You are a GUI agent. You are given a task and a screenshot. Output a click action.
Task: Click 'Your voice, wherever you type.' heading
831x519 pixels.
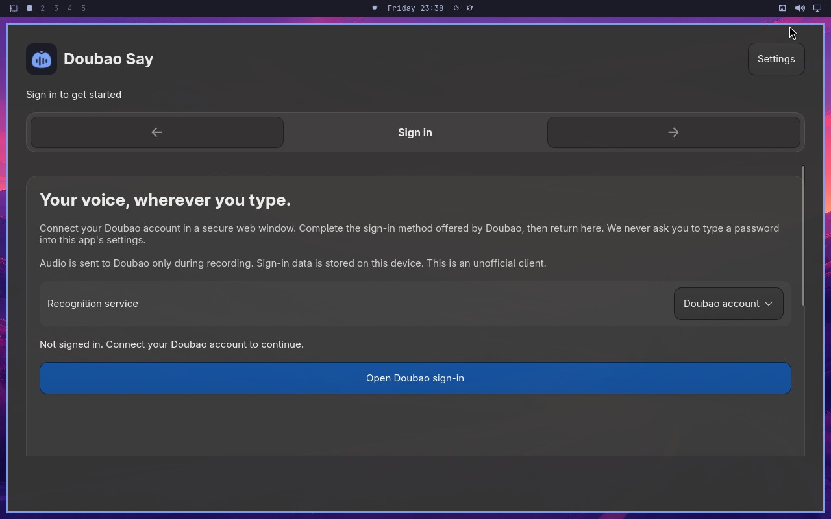point(165,200)
